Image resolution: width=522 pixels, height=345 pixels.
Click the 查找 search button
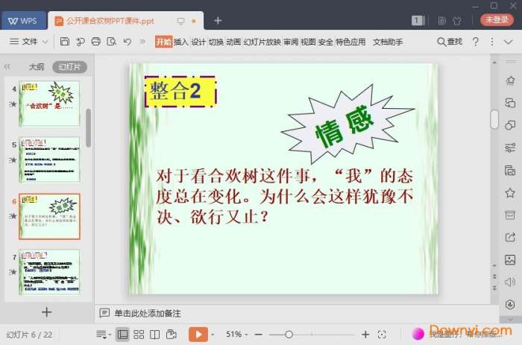pos(450,42)
